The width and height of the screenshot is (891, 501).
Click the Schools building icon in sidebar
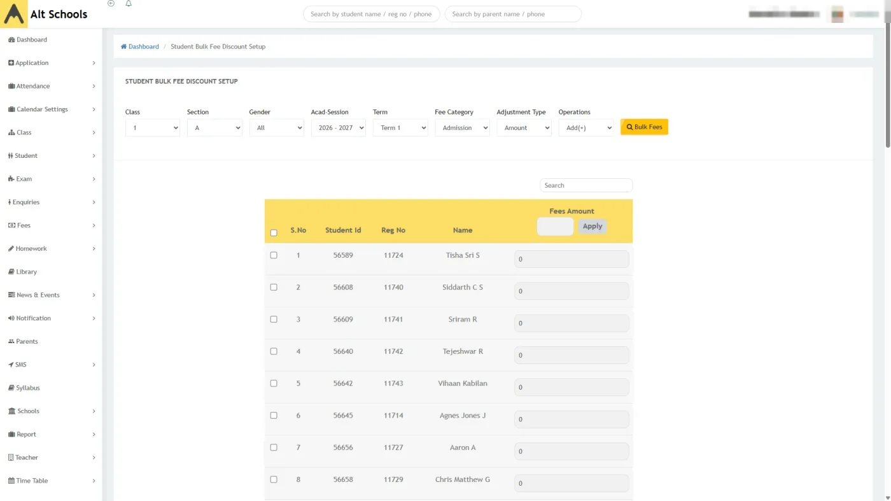pos(11,411)
